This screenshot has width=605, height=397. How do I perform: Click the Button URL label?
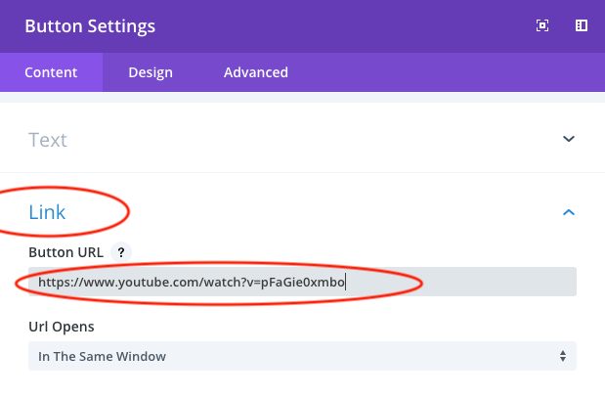[65, 252]
